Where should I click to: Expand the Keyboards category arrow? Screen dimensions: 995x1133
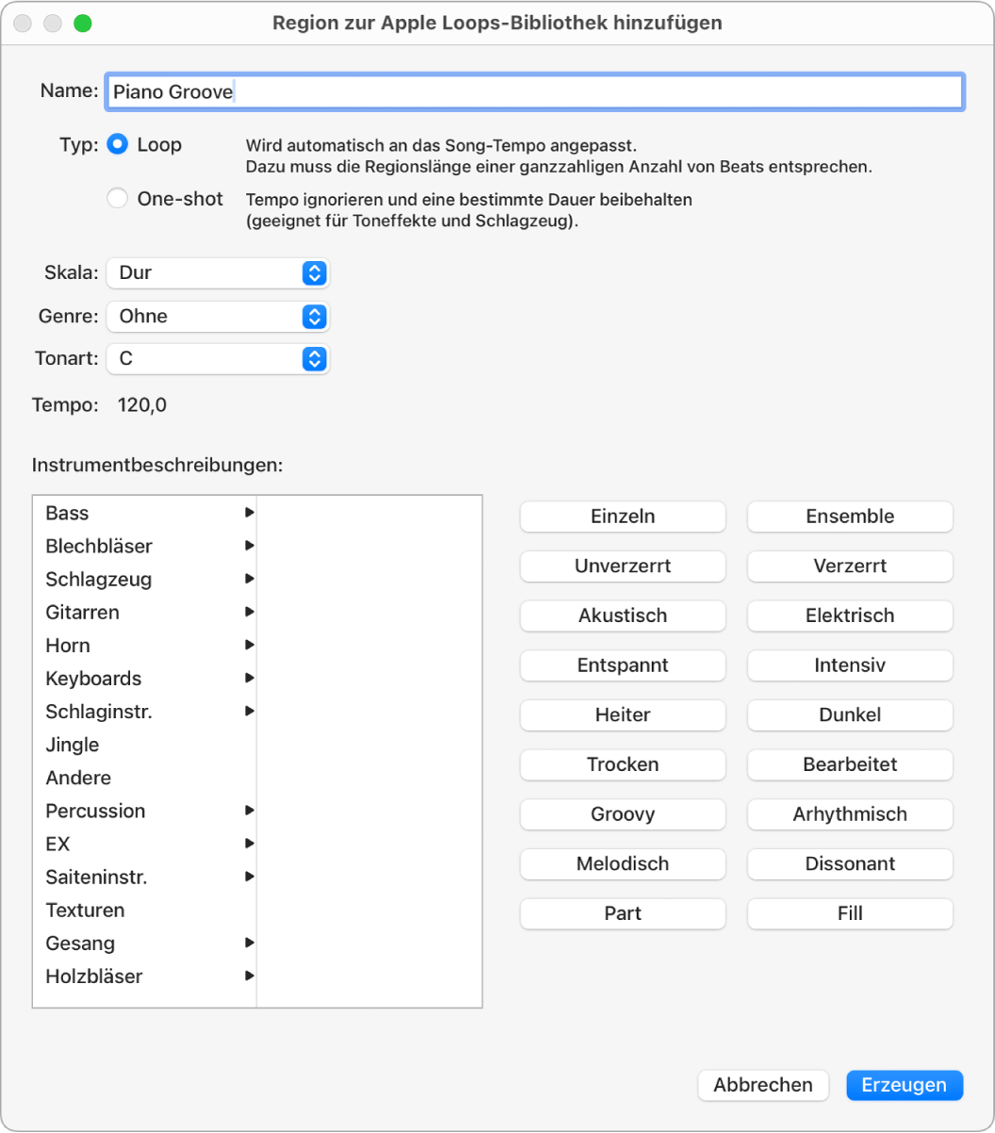coord(249,678)
